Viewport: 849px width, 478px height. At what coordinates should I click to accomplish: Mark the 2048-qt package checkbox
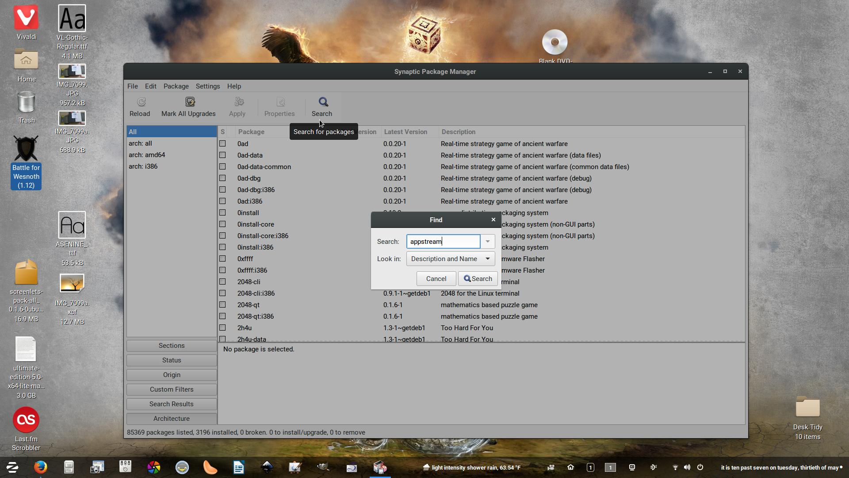tap(222, 305)
